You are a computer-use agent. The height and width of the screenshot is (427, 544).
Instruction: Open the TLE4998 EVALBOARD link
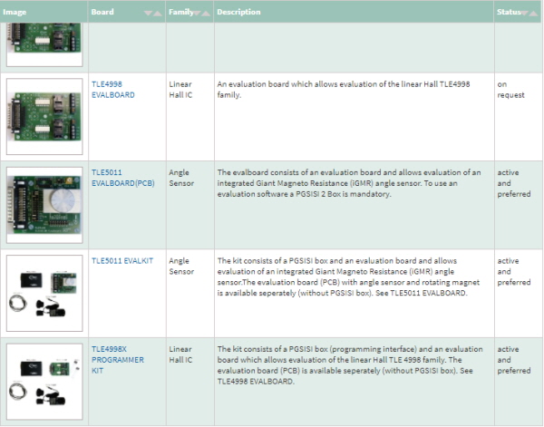coord(113,90)
